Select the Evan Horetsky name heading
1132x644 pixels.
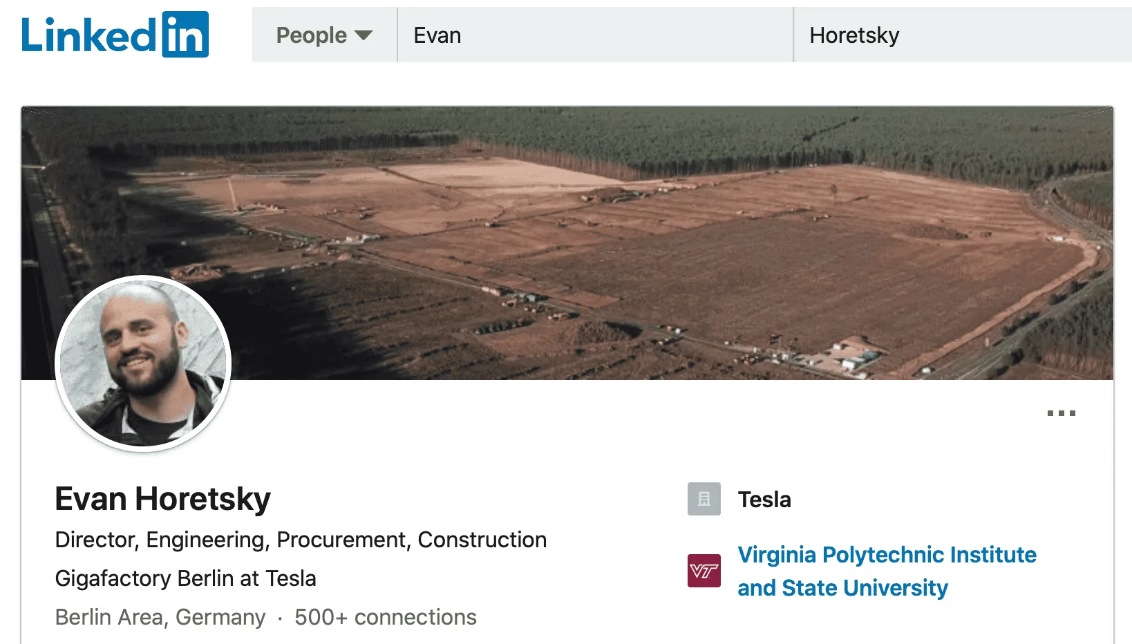(x=162, y=499)
